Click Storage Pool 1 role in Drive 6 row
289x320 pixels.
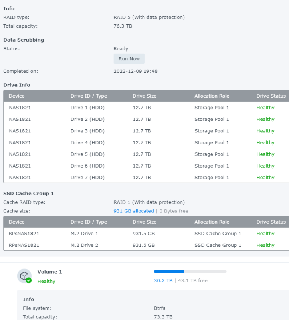tap(212, 166)
